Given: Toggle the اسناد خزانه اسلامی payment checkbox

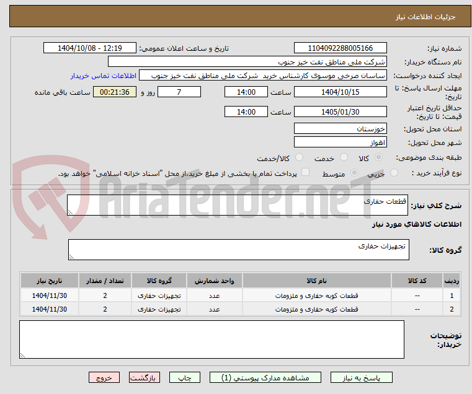Looking at the screenshot, I should click(x=306, y=172).
